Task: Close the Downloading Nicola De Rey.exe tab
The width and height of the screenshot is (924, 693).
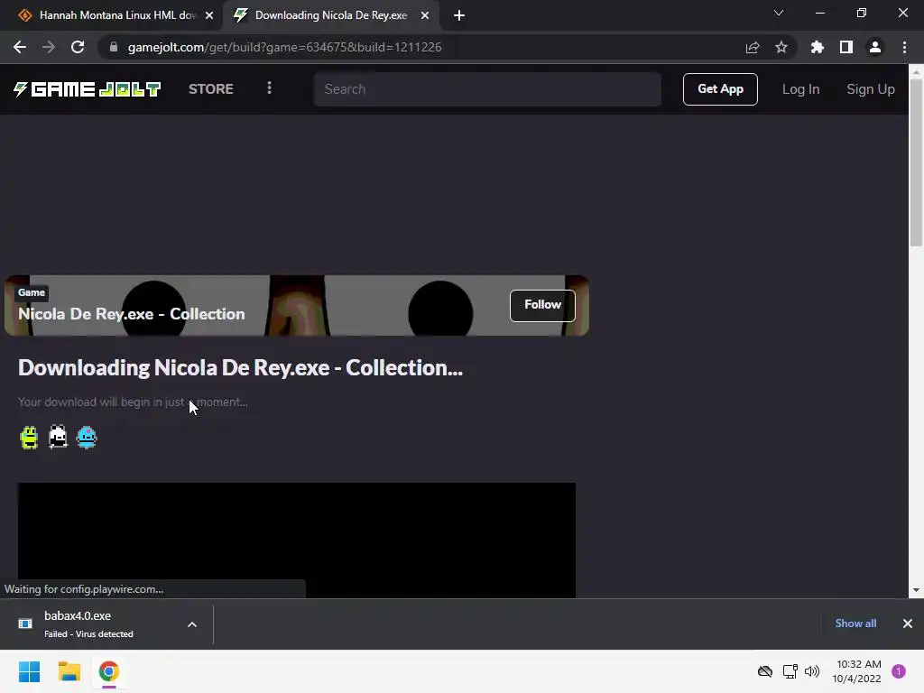Action: pos(425,15)
